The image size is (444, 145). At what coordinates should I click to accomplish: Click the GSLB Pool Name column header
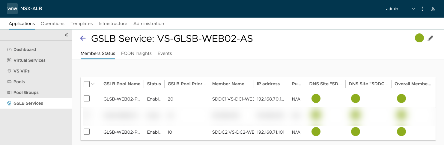pos(122,84)
